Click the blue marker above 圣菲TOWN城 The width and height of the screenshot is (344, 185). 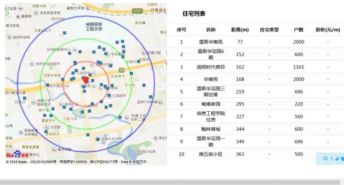150,97
